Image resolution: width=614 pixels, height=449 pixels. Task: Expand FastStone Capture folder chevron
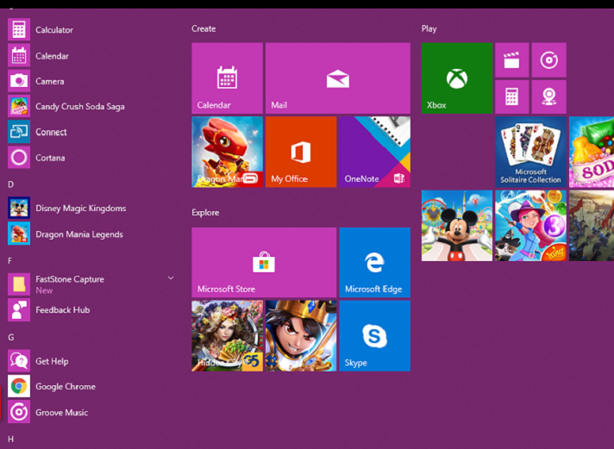[171, 278]
